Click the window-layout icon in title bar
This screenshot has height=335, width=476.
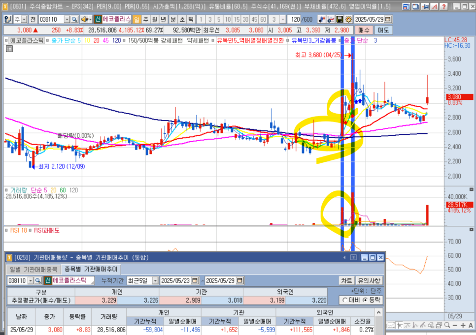pyautogui.click(x=406, y=6)
